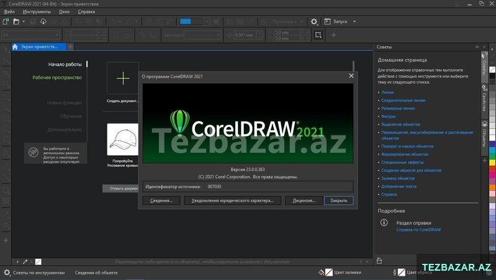The width and height of the screenshot is (496, 280).
Task: Select the no-color swatch atop the palette
Action: click(x=492, y=70)
